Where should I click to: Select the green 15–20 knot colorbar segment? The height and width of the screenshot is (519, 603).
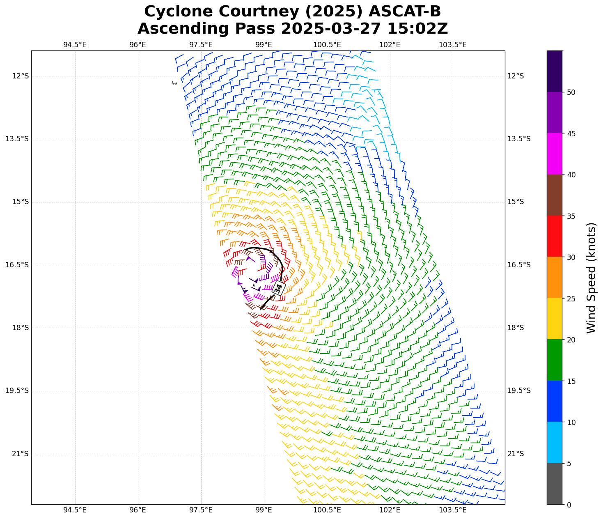point(554,360)
